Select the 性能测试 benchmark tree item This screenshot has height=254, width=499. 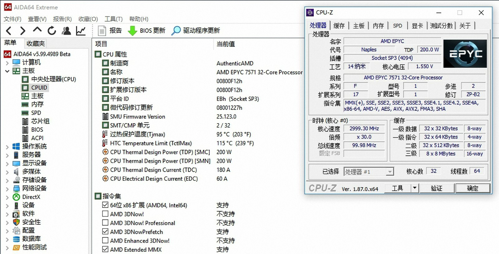pyautogui.click(x=30, y=247)
